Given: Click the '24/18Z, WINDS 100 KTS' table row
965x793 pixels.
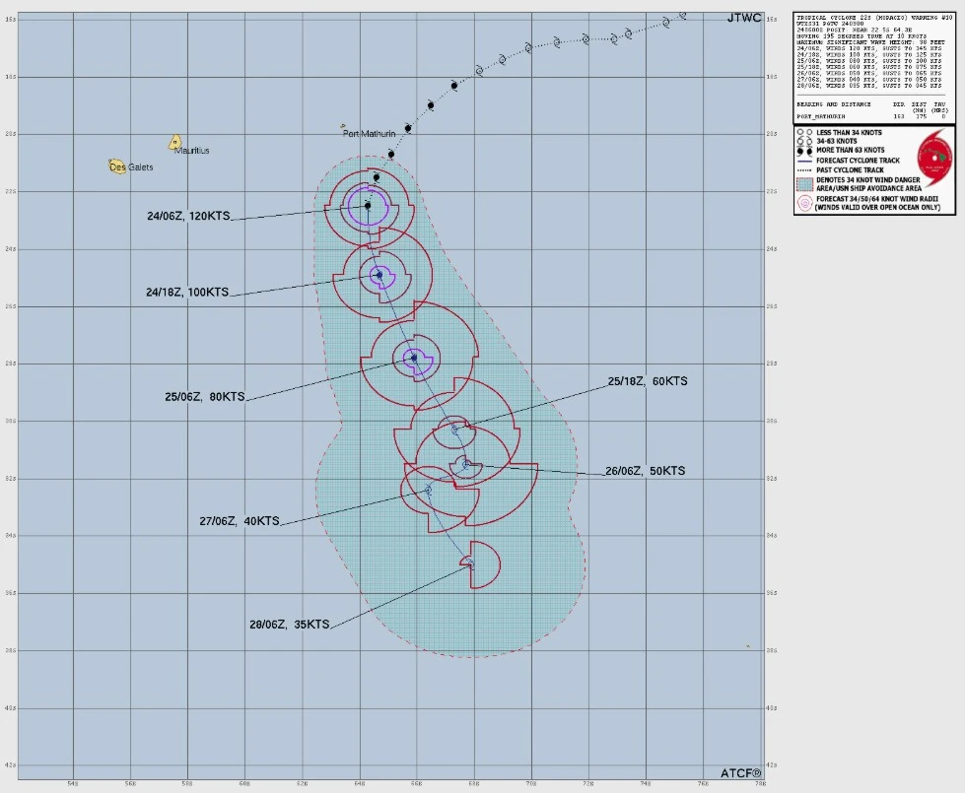Looking at the screenshot, I should (x=869, y=55).
